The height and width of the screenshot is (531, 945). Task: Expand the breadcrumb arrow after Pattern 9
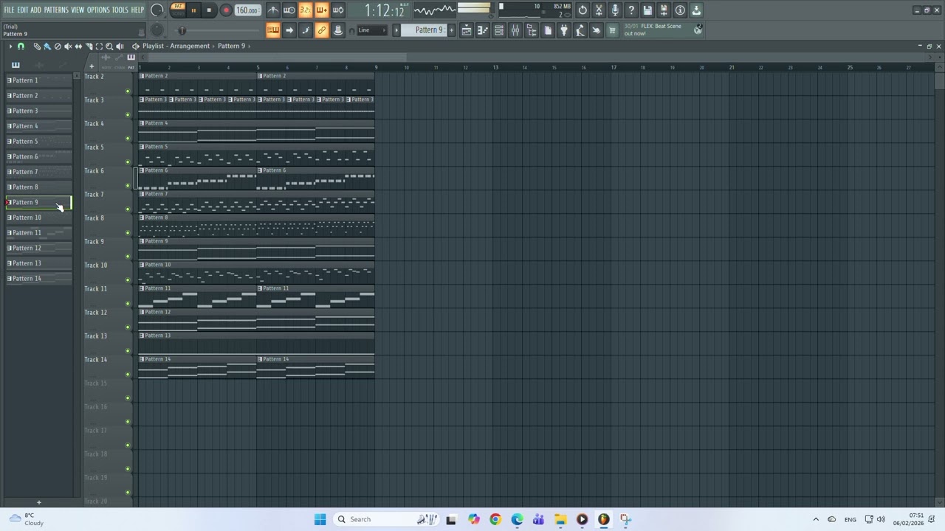coord(250,46)
